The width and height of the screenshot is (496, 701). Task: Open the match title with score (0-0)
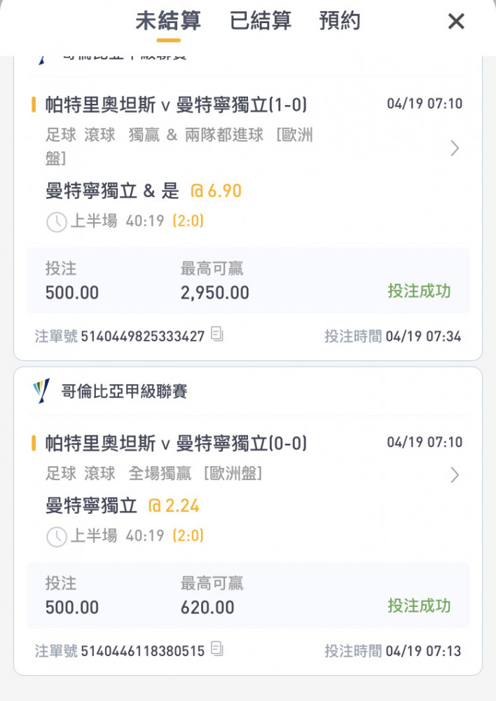pyautogui.click(x=176, y=444)
